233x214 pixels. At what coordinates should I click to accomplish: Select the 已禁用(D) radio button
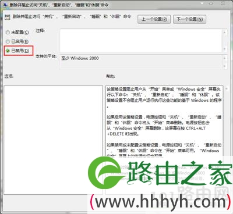point(8,51)
